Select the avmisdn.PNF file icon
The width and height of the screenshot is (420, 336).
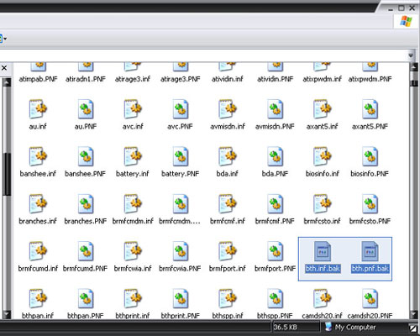pos(275,109)
